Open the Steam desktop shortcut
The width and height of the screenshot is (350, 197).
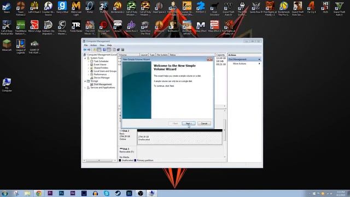coord(7,7)
